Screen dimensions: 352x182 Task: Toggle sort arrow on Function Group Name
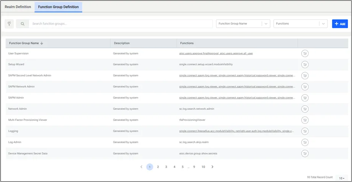pos(42,43)
